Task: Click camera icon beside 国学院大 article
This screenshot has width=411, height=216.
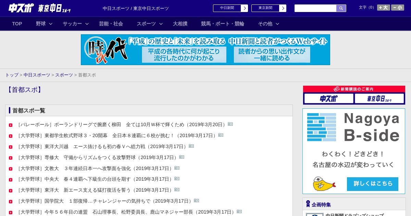Action: pos(197,201)
